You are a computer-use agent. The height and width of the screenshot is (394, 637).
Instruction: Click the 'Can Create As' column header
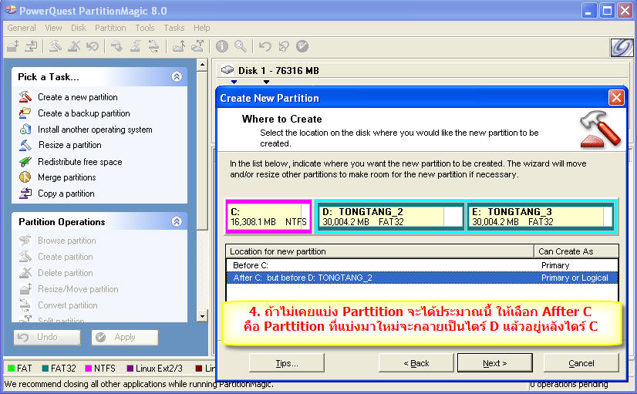[577, 251]
